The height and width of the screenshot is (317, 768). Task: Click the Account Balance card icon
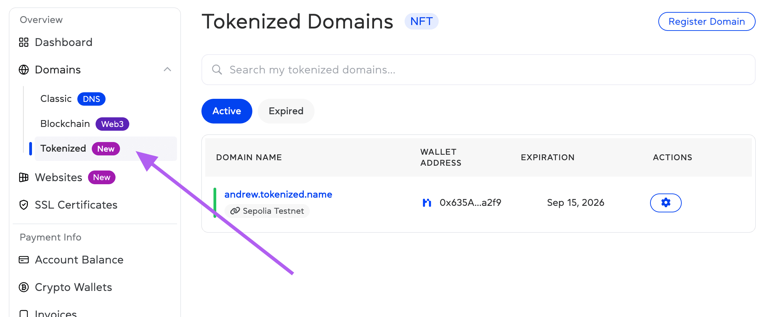pos(24,260)
